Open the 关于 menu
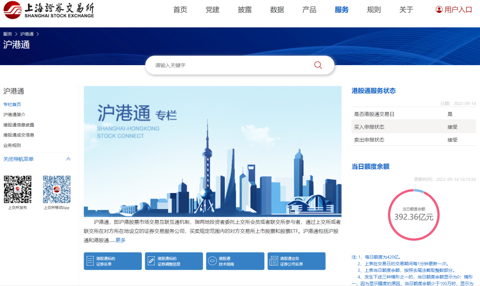Viewport: 480px width, 286px height. [406, 10]
